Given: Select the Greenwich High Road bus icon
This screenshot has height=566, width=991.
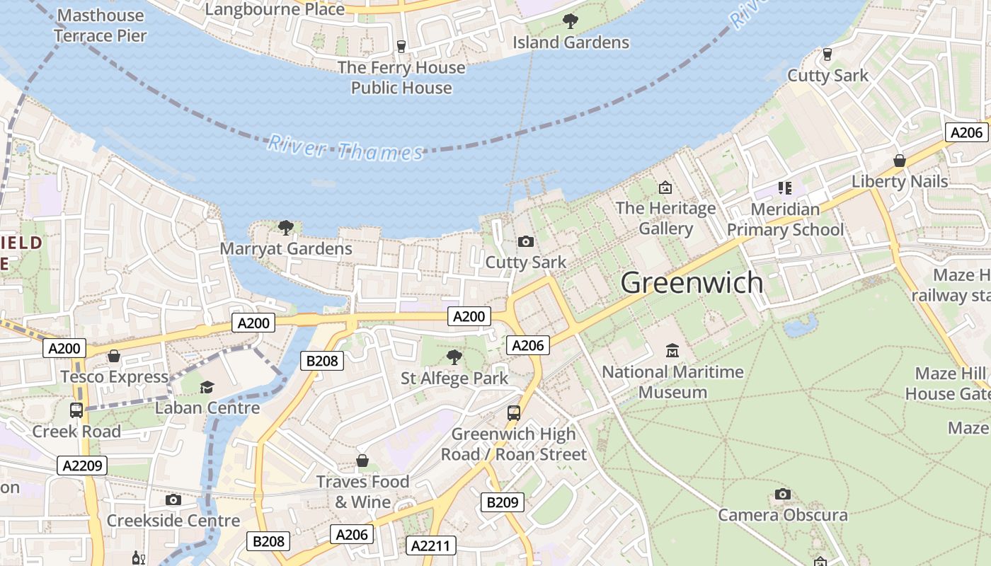Looking at the screenshot, I should point(514,413).
